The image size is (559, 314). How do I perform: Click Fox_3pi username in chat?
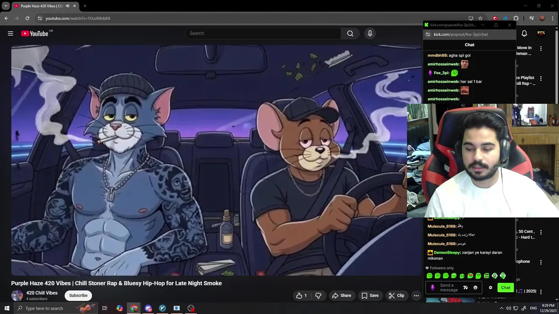tap(442, 73)
